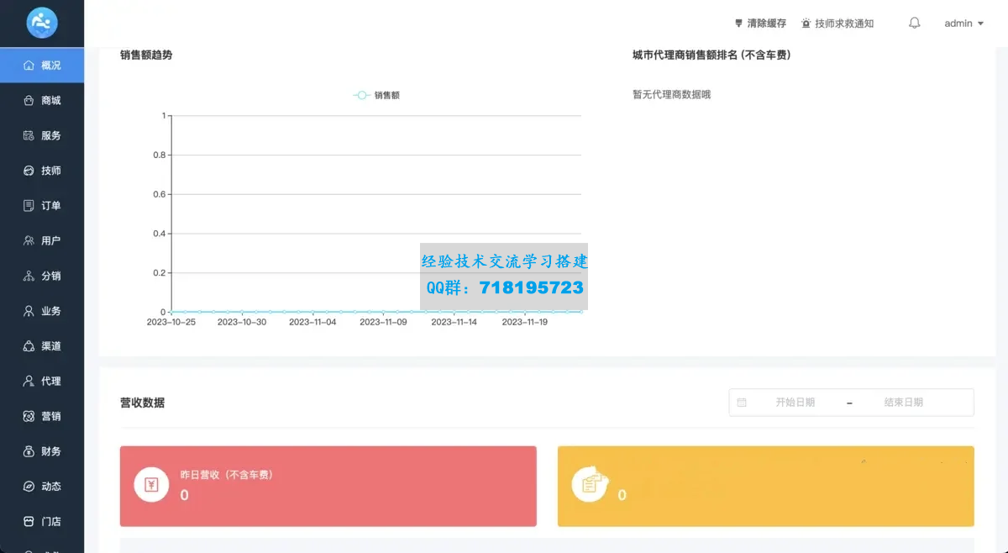Select 财务 finance in sidebar

click(42, 451)
